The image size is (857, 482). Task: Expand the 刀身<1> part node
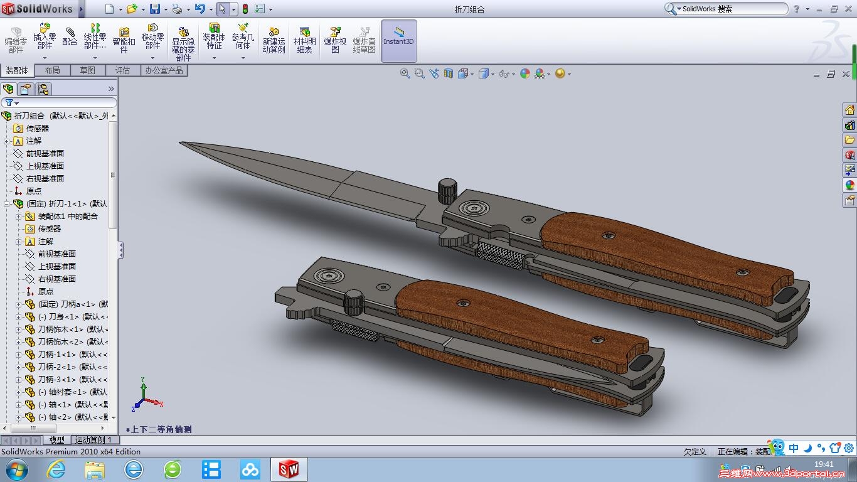[19, 317]
